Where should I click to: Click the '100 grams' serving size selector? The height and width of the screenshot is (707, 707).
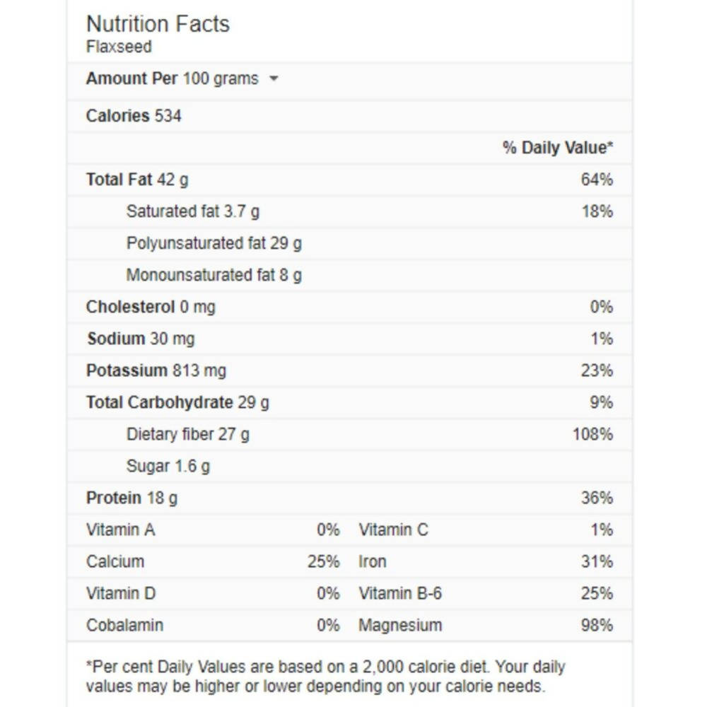(x=221, y=79)
